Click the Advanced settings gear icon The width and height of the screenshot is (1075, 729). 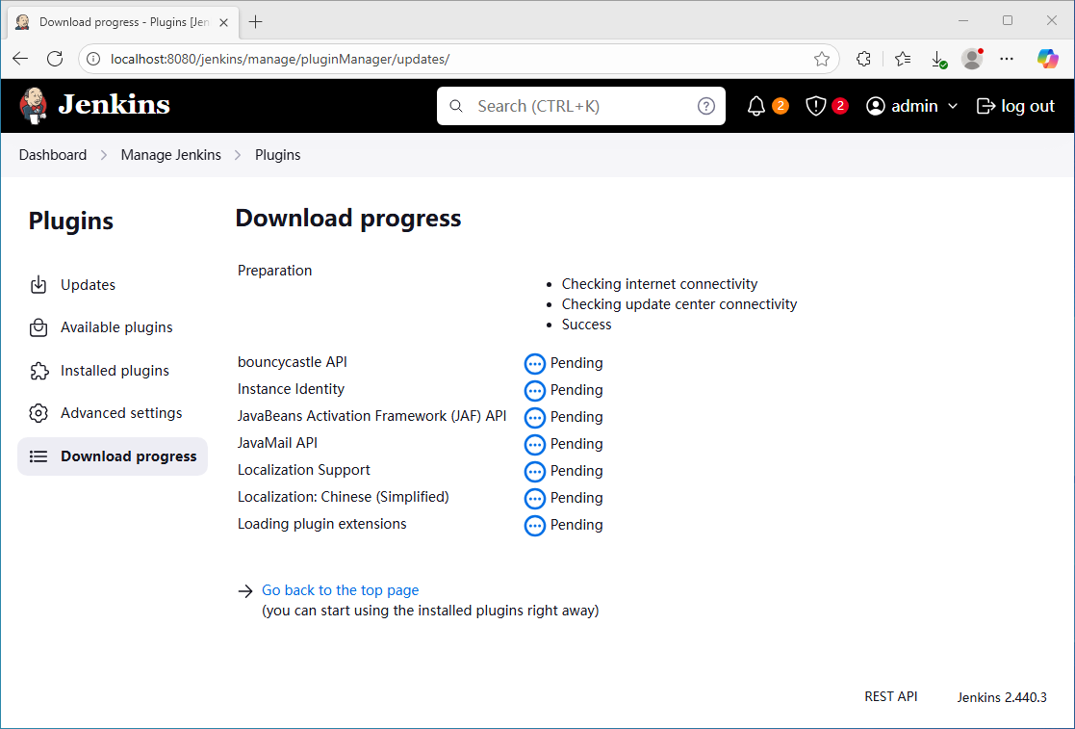38,413
